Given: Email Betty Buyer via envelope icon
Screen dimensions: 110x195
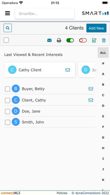Looking at the screenshot, I should coord(91,89).
